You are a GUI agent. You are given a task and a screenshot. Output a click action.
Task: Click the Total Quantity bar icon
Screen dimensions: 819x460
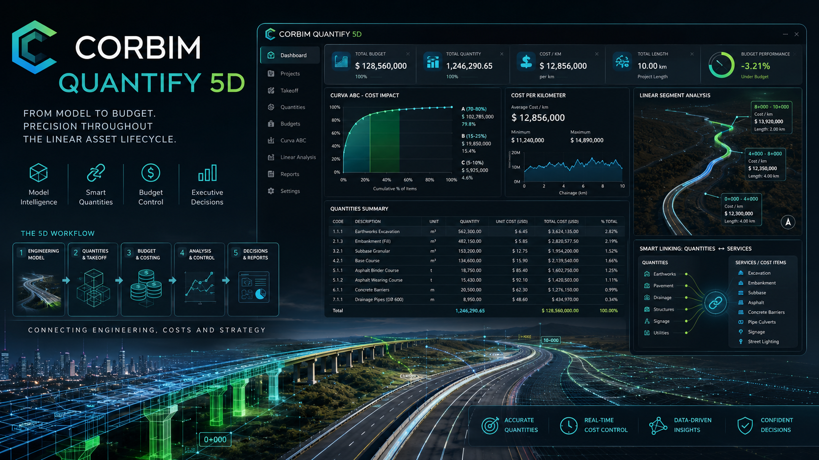coord(433,62)
